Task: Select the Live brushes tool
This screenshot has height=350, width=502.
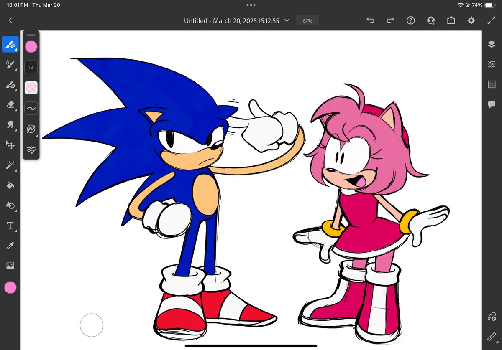Action: click(x=10, y=64)
